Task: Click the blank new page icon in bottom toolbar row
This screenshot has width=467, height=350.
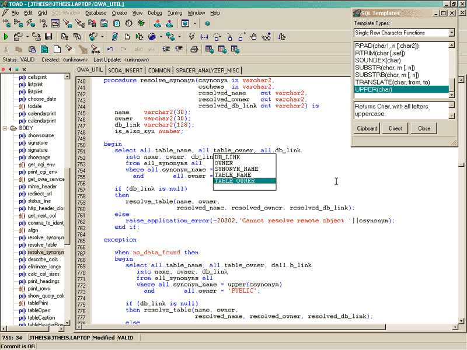Action: click(57, 50)
